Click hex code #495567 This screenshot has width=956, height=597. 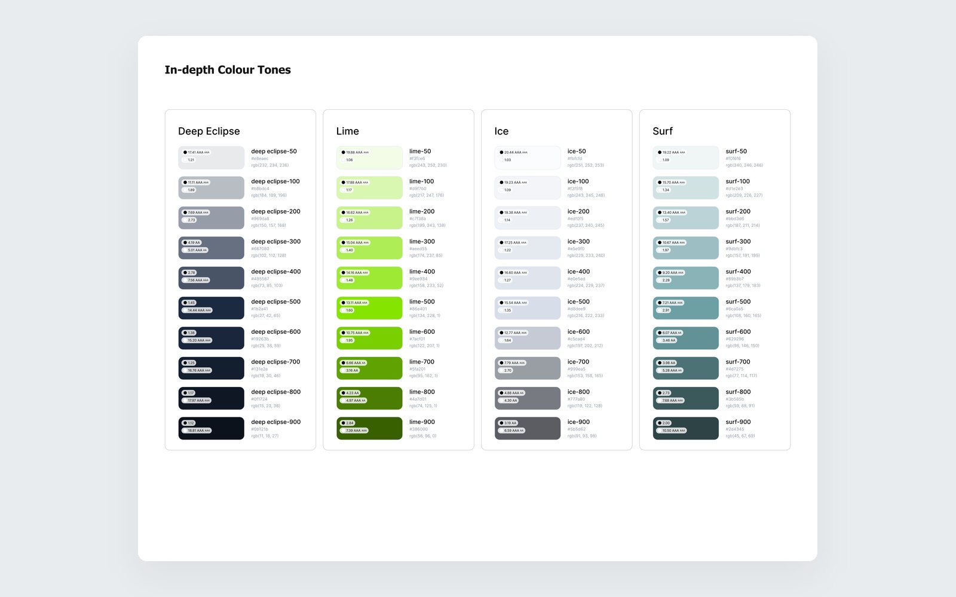(260, 279)
